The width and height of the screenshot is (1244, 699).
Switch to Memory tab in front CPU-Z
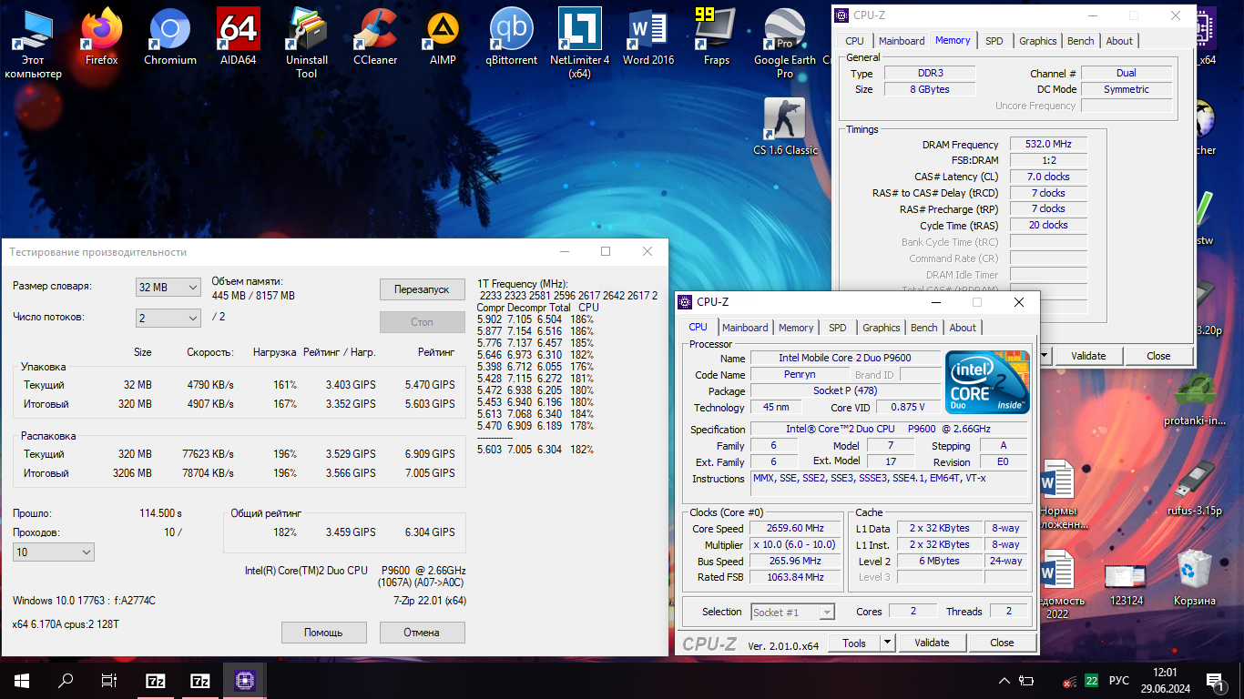796,328
